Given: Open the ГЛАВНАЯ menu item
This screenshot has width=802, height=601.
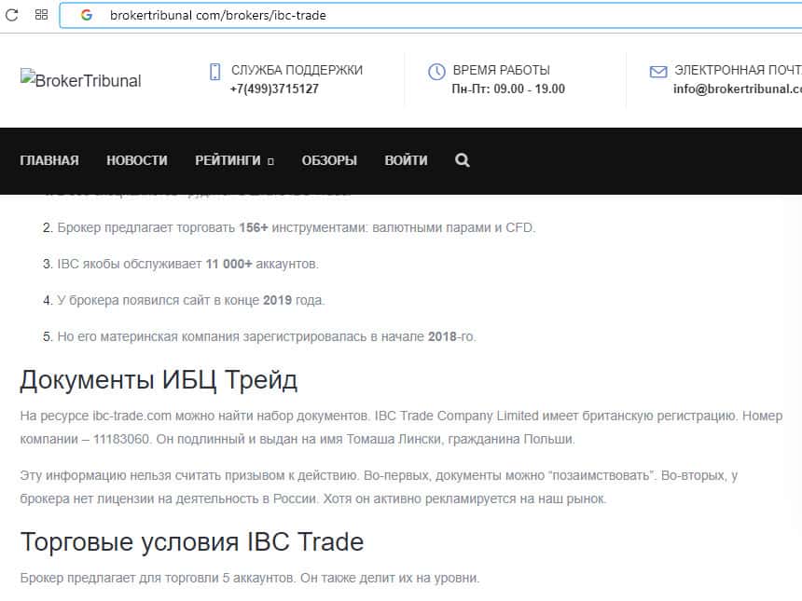Looking at the screenshot, I should click(49, 160).
